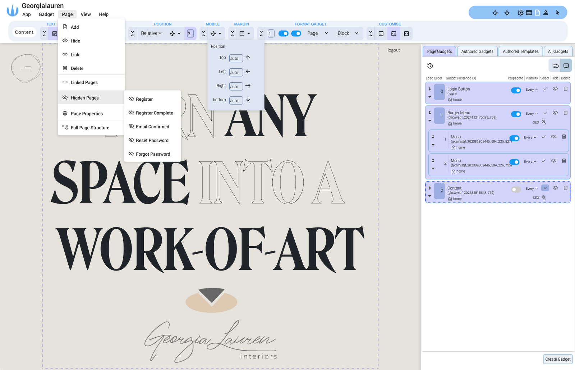The width and height of the screenshot is (575, 370).
Task: Open the Page dropdown in FORMAT GADGET
Action: tap(318, 33)
